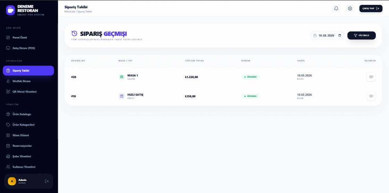
Task: View details of order #19 with eye icon
Action: pyautogui.click(x=371, y=96)
